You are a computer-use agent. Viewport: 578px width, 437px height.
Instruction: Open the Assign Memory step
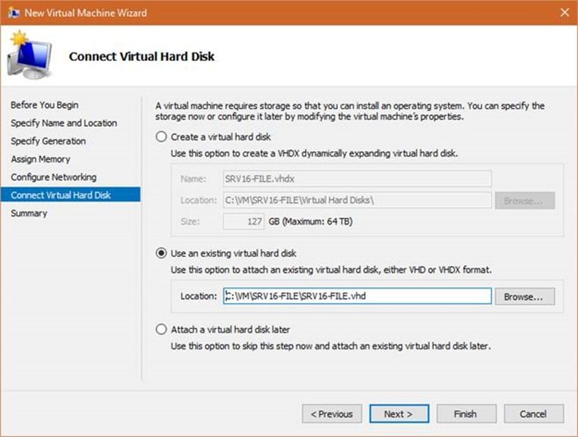pos(40,159)
